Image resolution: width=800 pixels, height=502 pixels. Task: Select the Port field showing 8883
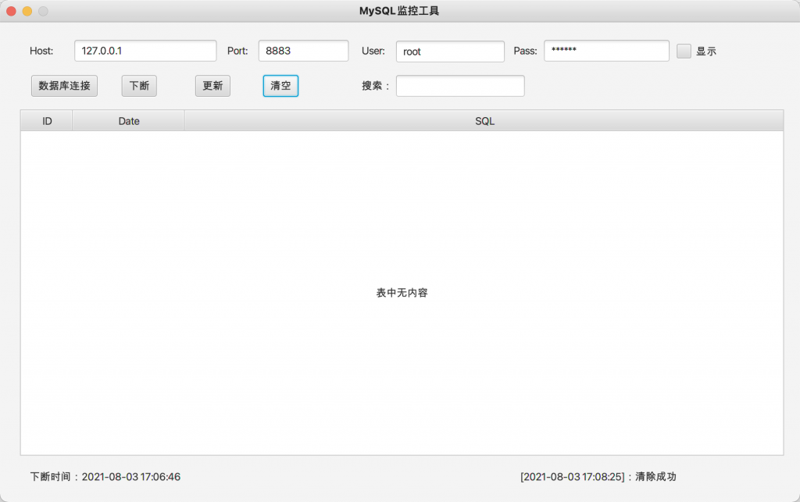[303, 51]
